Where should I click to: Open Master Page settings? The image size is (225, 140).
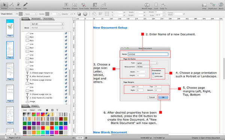[147, 6]
